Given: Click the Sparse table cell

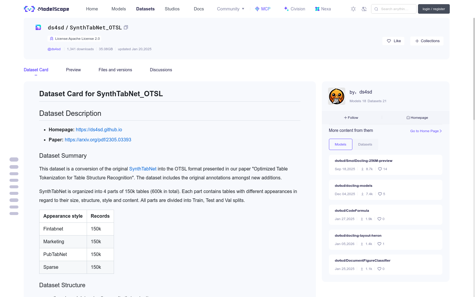Looking at the screenshot, I should click(x=63, y=267).
